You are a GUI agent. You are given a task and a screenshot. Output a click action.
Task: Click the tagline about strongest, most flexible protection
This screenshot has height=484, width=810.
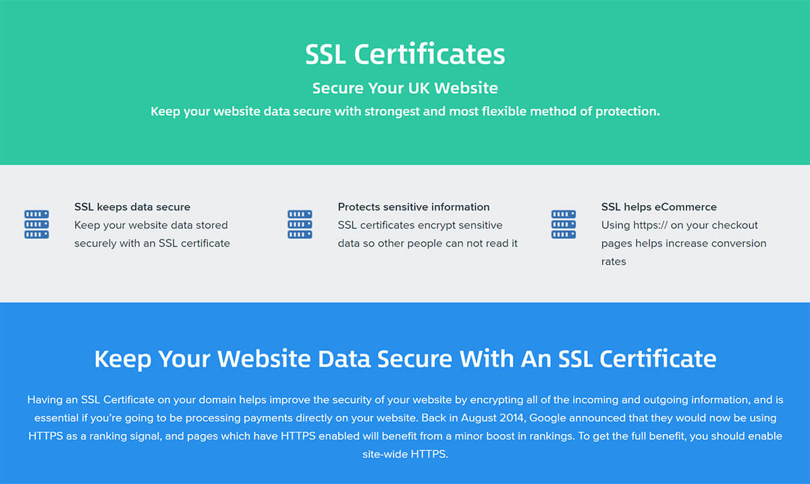(405, 111)
